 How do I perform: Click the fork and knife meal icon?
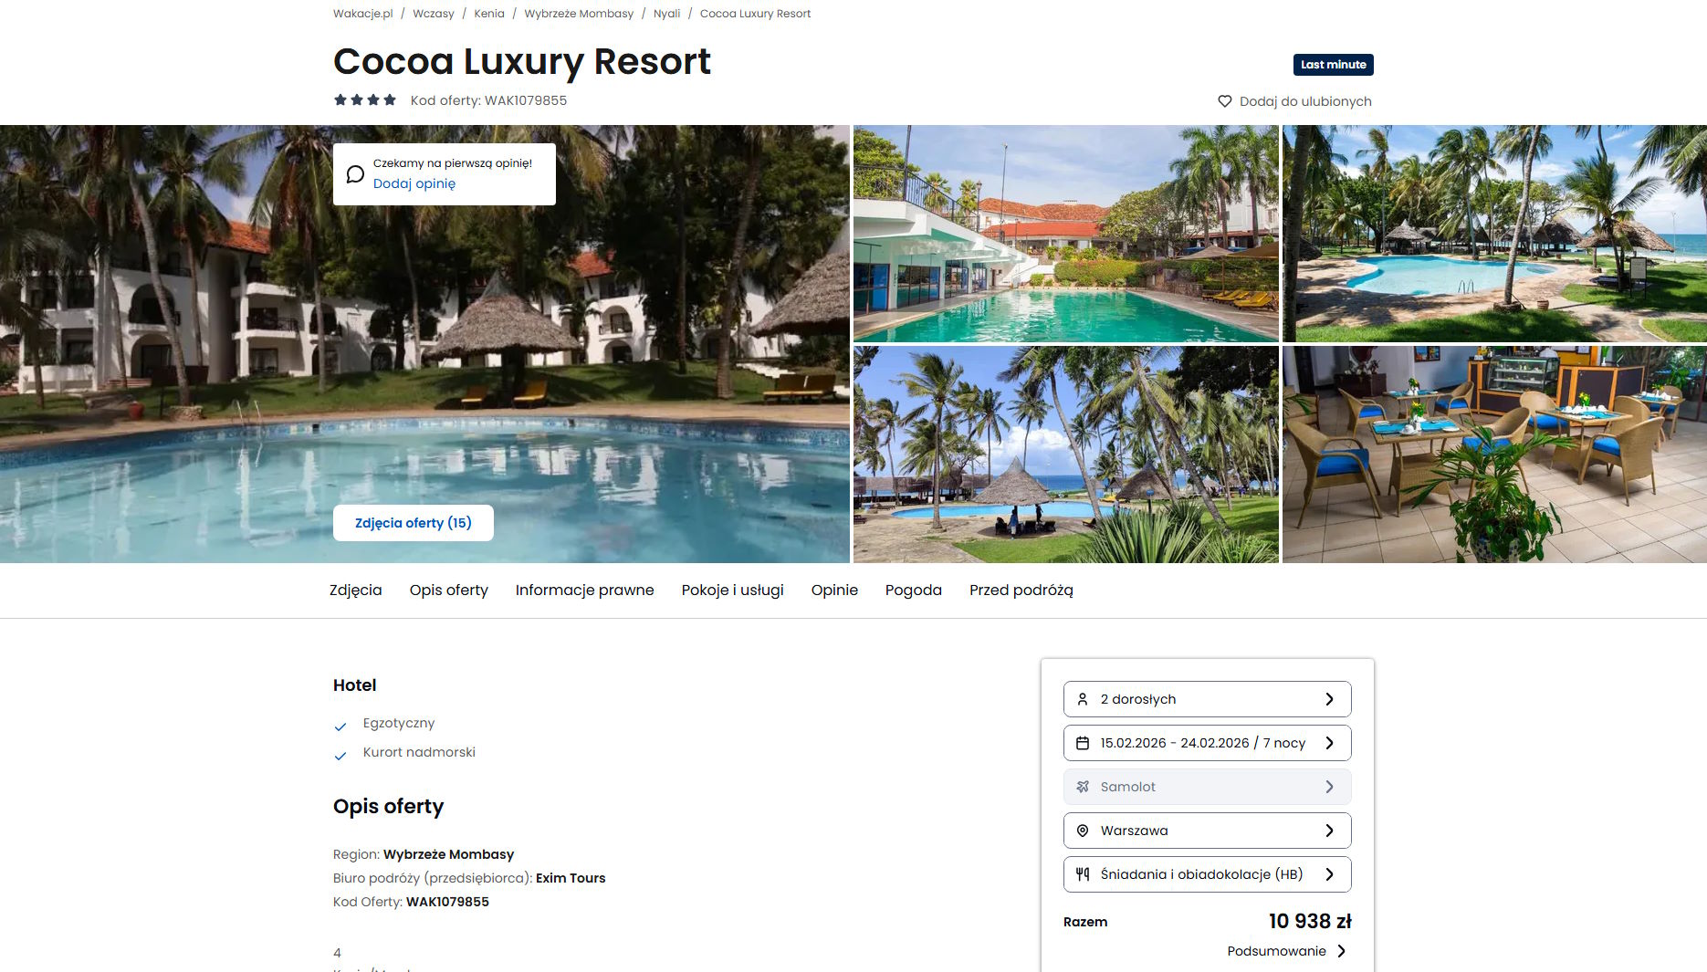[1083, 874]
